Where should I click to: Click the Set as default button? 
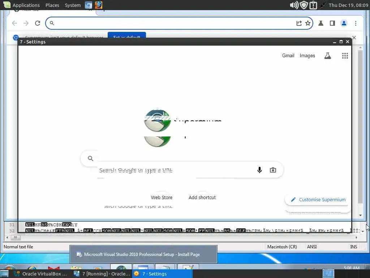point(127,35)
